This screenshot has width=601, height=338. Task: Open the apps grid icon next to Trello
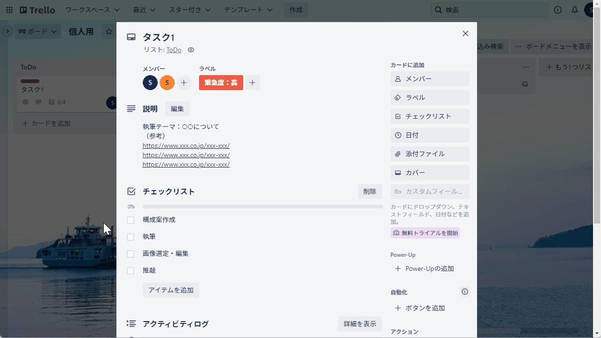point(9,10)
